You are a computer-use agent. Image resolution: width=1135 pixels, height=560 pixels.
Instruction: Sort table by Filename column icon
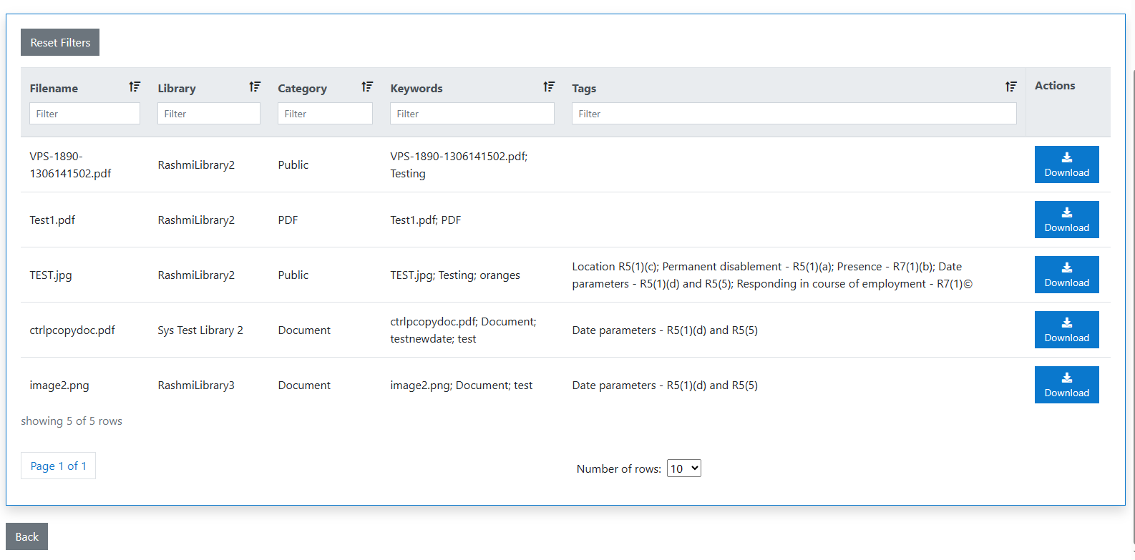coord(135,87)
